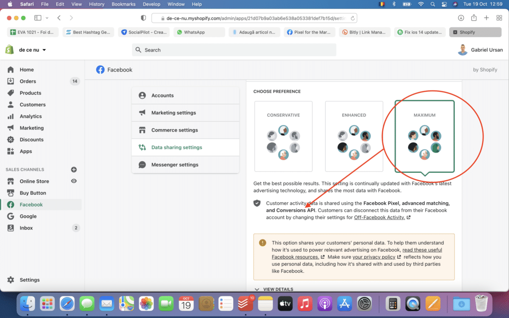Open Control Center in menu bar
The image size is (509, 318).
coord(444,4)
